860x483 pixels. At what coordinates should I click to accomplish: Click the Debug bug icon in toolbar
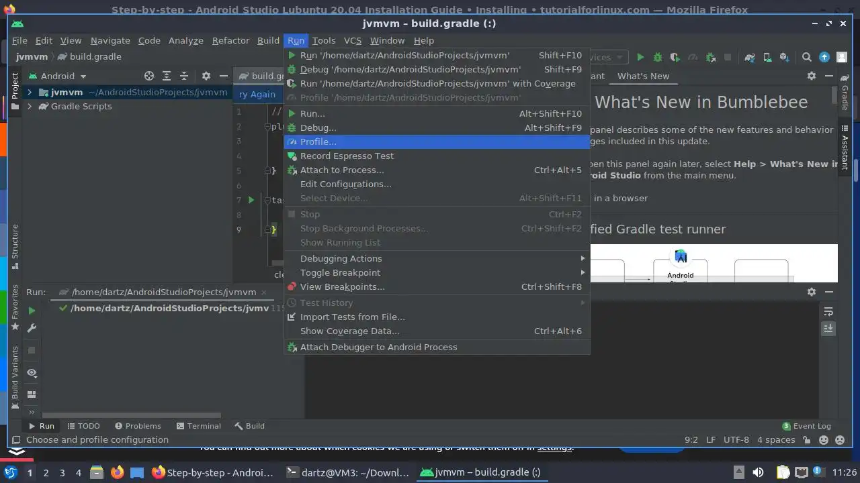(658, 58)
